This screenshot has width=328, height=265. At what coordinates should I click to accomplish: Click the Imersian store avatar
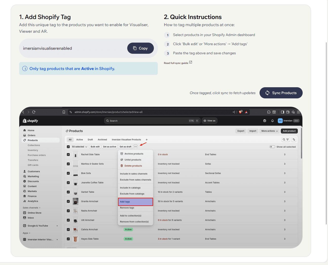(x=280, y=121)
